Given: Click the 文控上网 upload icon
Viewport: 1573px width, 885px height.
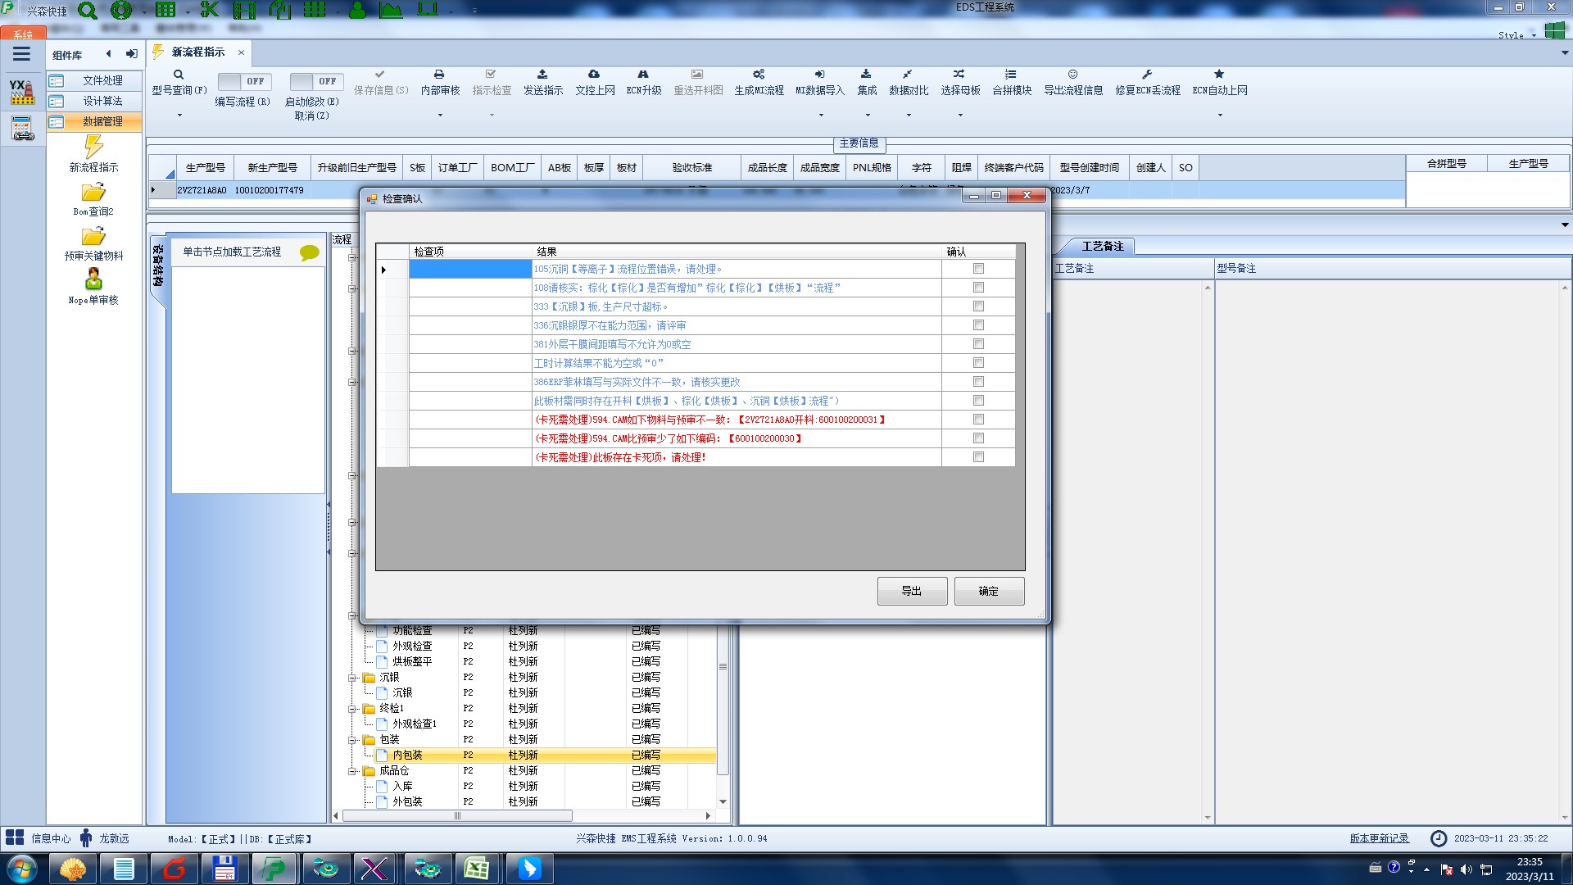Looking at the screenshot, I should 594,75.
